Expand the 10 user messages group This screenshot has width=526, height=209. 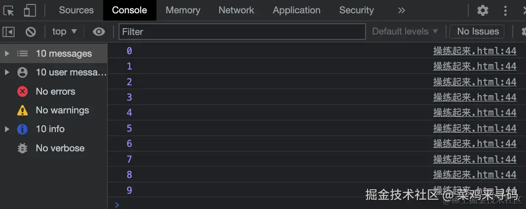(x=7, y=72)
